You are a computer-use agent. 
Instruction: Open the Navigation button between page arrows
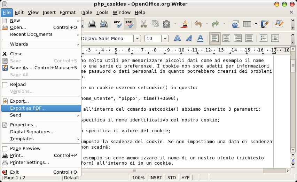point(293,160)
